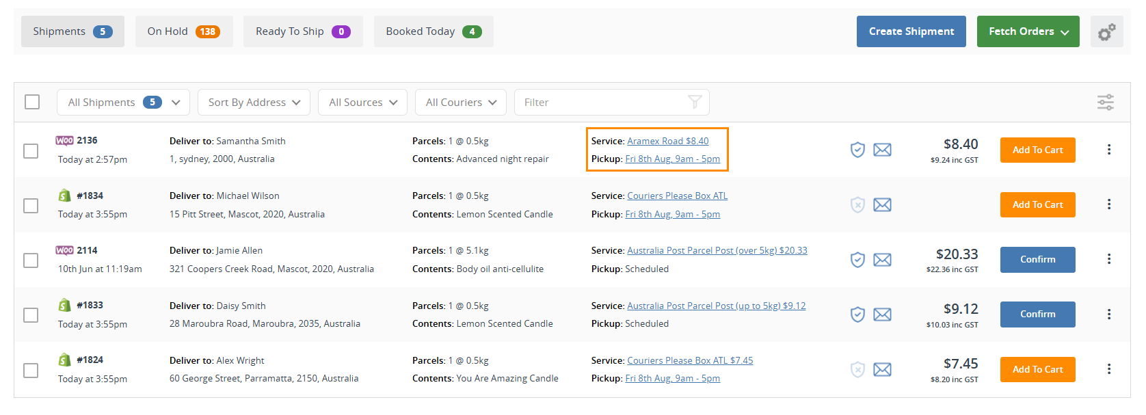Screen dimensions: 1146x415
Task: Click the column settings sliders icon
Action: (1105, 103)
